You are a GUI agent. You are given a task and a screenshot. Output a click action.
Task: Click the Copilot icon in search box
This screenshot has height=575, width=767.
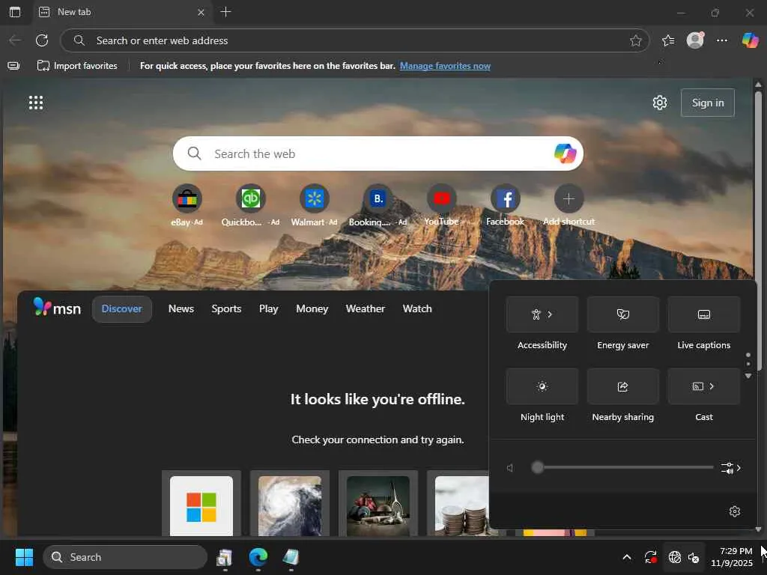point(565,153)
